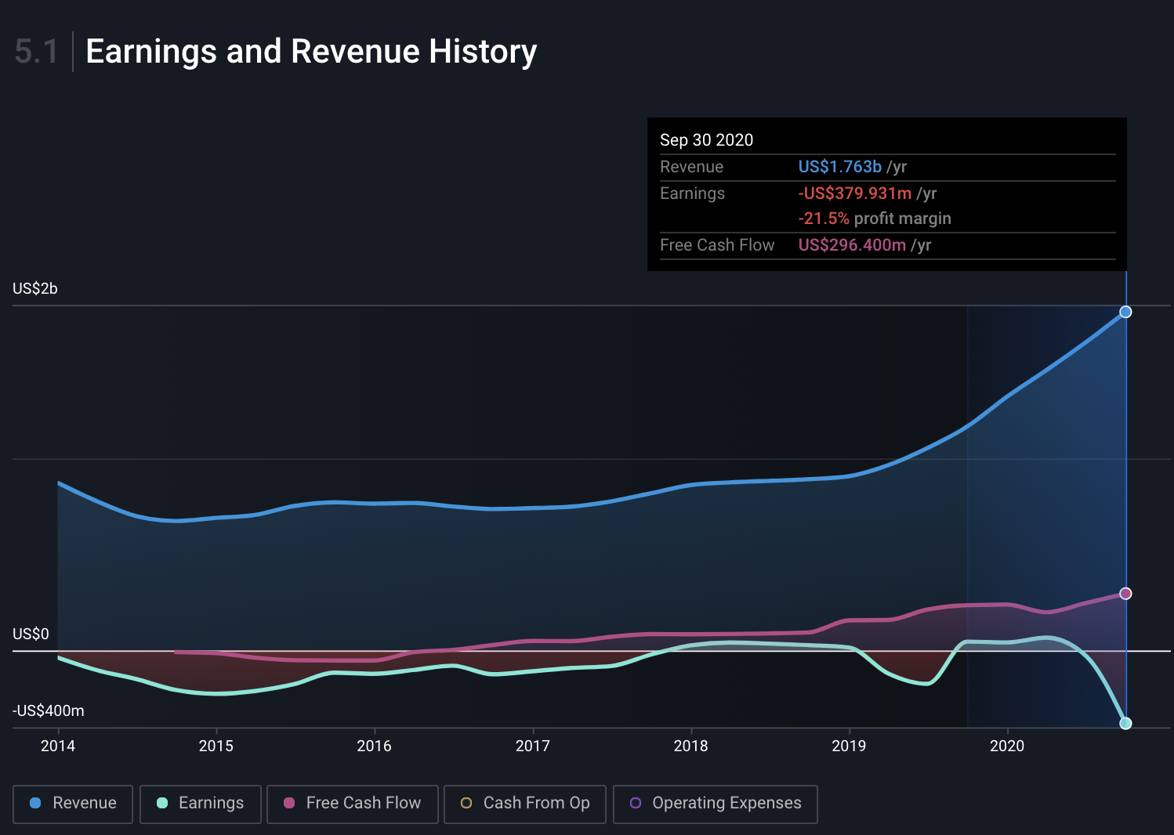Click the 2016 x-axis label
1174x835 pixels.
375,746
